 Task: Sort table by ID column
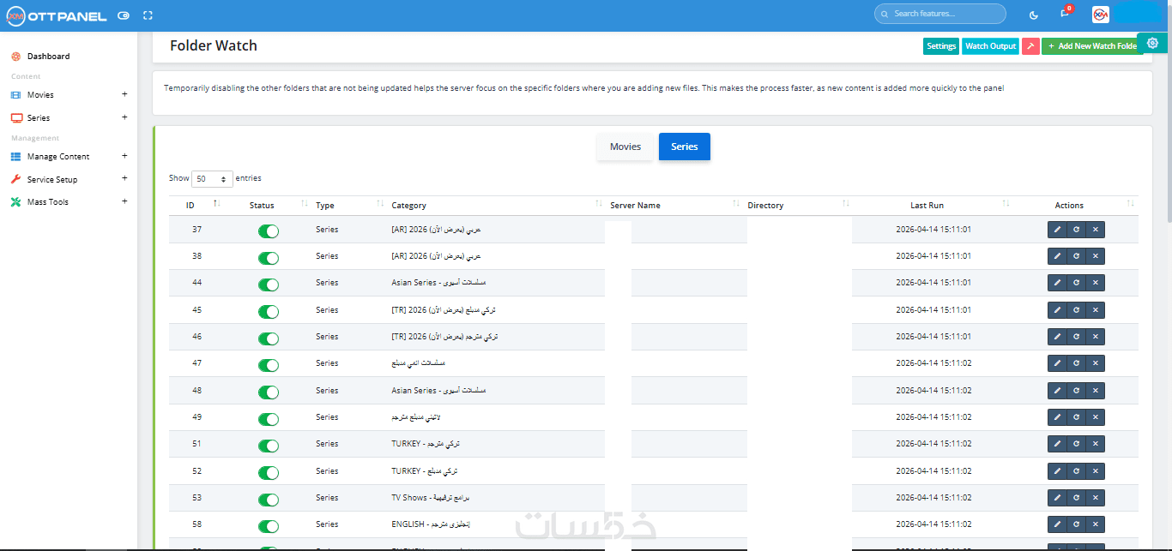pos(195,206)
